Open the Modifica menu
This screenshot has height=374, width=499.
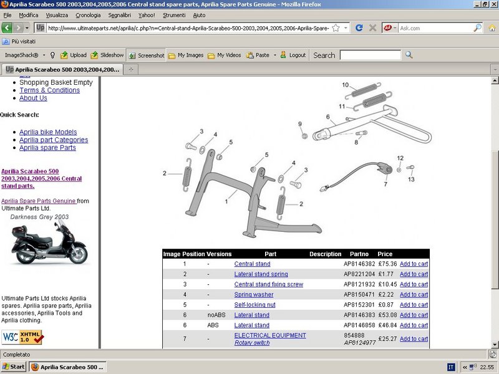coord(28,15)
